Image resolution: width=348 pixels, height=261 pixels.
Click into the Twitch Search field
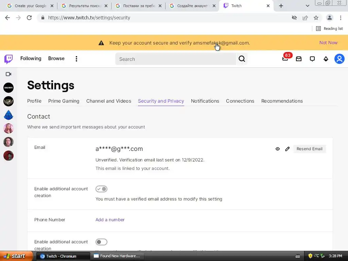175,59
